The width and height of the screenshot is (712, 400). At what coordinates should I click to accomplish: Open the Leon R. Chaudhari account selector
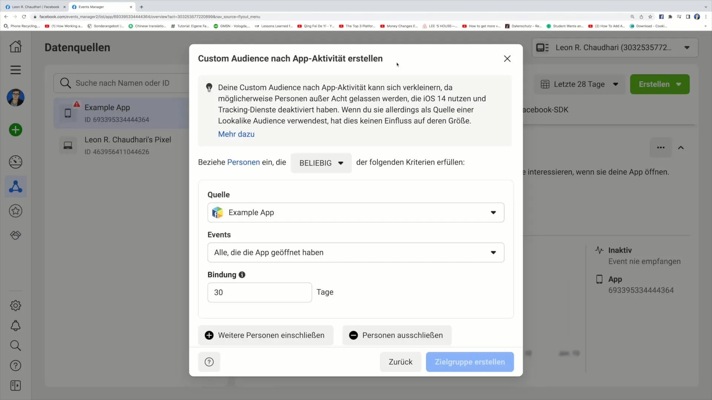615,47
